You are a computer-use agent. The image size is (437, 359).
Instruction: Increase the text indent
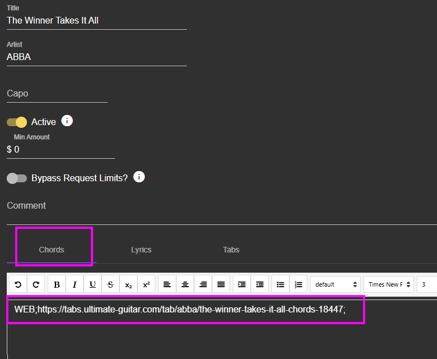pos(242,284)
